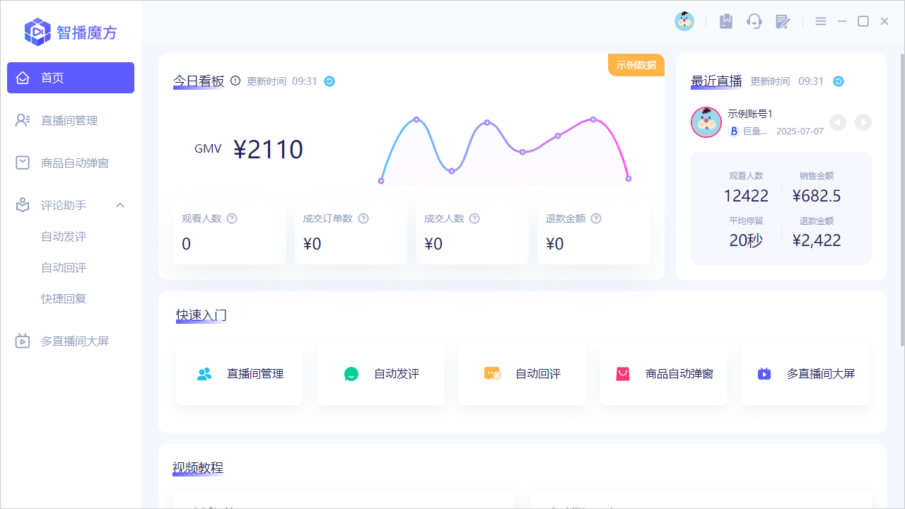Open 直播间管理 from the sidebar
Image resolution: width=905 pixels, height=509 pixels.
[x=71, y=120]
